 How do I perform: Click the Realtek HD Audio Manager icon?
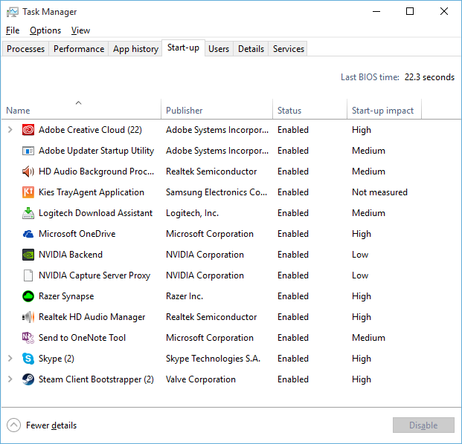pos(28,317)
